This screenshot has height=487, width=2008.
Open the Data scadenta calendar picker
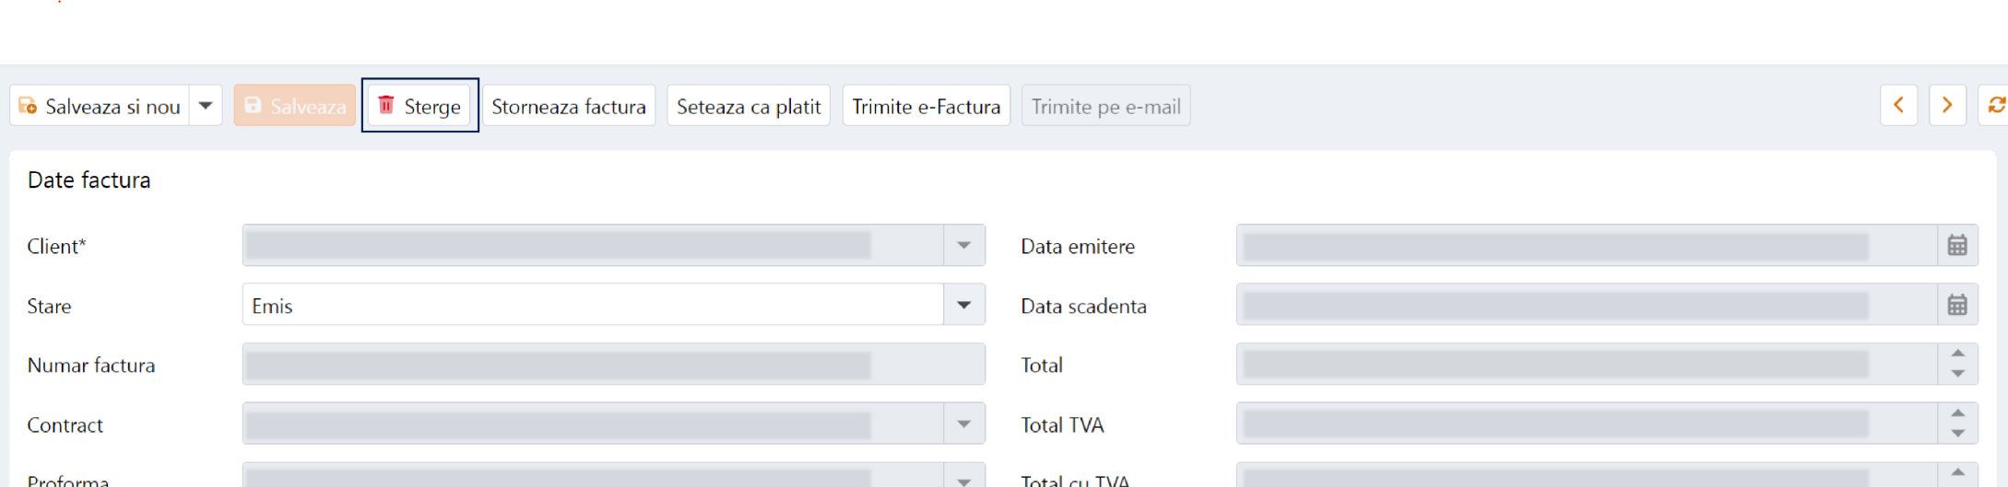pyautogui.click(x=1957, y=306)
